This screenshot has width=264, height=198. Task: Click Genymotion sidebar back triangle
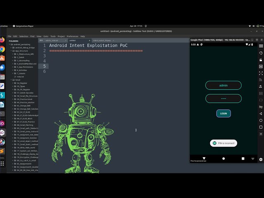click(261, 114)
